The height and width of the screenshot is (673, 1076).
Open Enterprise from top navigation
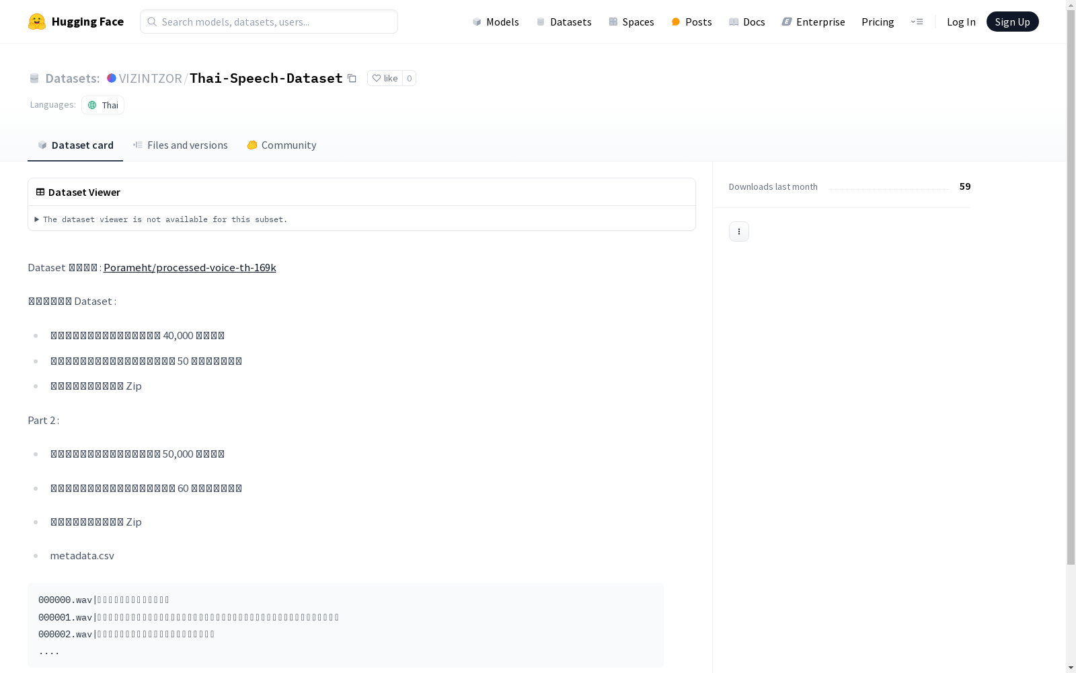coord(813,22)
